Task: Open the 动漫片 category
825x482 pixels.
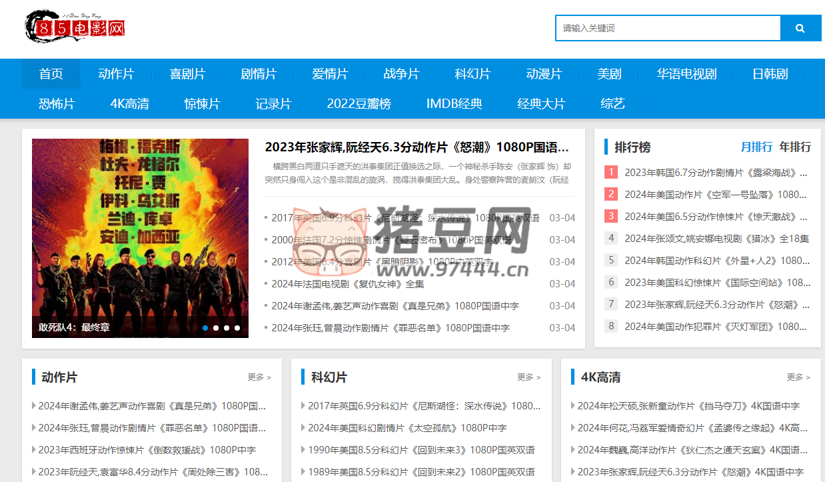Action: 544,74
